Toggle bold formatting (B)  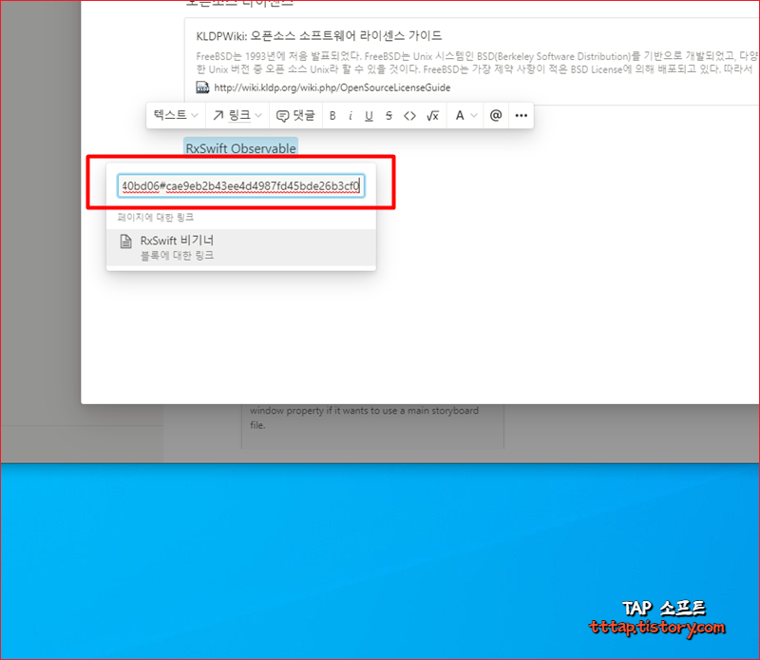click(332, 115)
